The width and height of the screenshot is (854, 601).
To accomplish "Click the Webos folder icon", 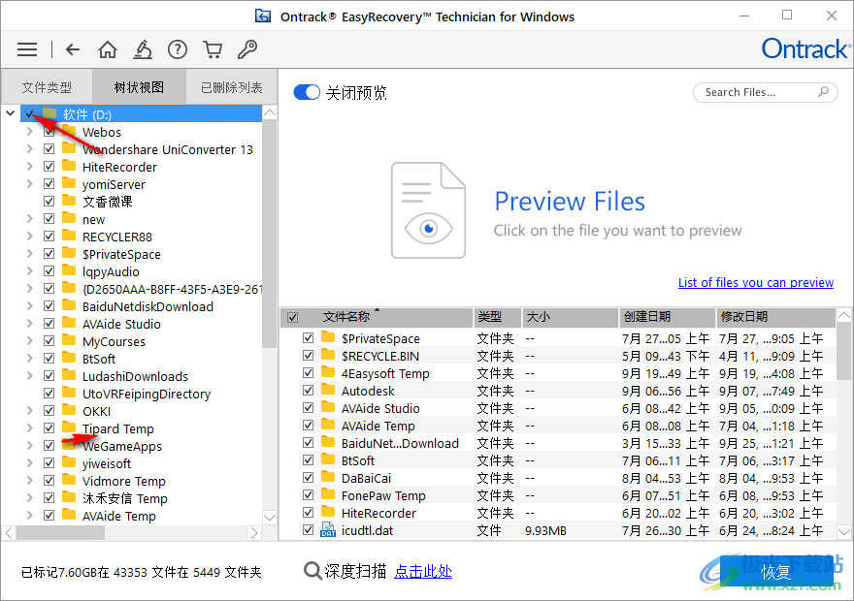I will (x=69, y=131).
